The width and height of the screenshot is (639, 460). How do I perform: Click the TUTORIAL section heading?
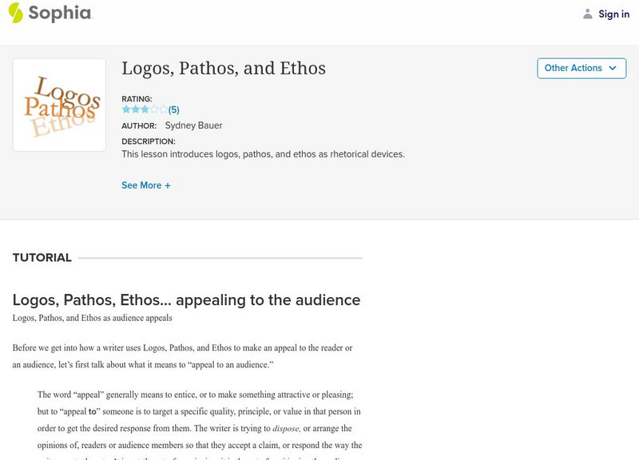pyautogui.click(x=42, y=258)
